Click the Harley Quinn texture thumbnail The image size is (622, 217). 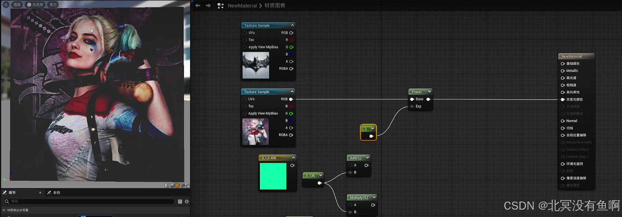pos(256,131)
